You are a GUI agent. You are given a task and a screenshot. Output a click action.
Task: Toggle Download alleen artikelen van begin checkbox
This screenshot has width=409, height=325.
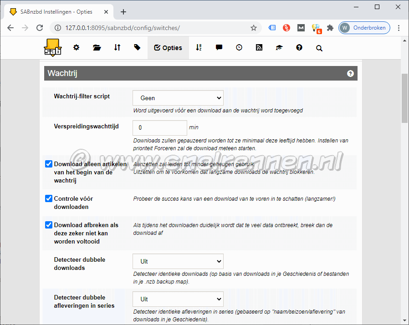(x=49, y=164)
